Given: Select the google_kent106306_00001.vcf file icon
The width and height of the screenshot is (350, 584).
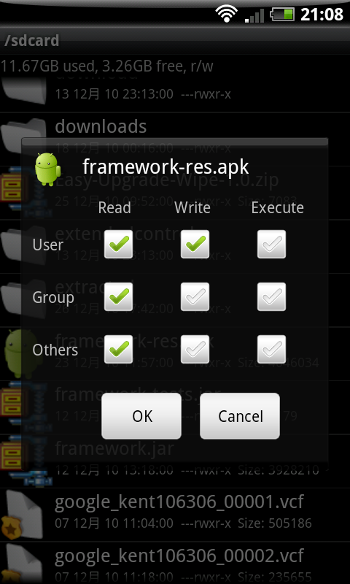Looking at the screenshot, I should pos(23,515).
